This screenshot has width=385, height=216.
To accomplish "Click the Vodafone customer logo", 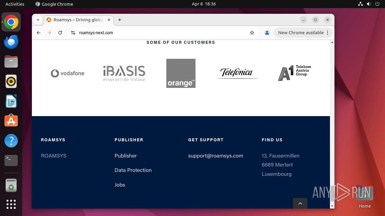I will click(67, 73).
